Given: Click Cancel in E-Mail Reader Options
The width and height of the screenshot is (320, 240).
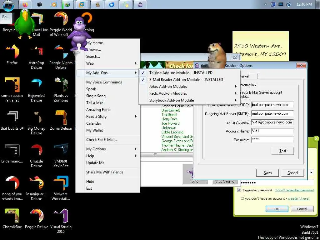Looking at the screenshot, I should [292, 172].
